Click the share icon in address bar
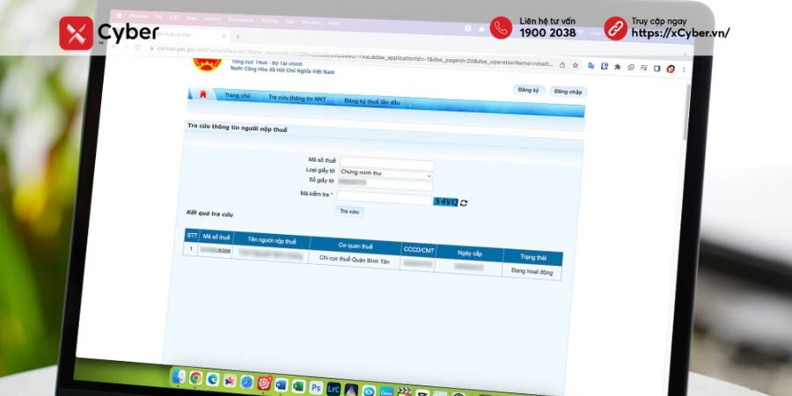The width and height of the screenshot is (792, 396). (x=562, y=64)
